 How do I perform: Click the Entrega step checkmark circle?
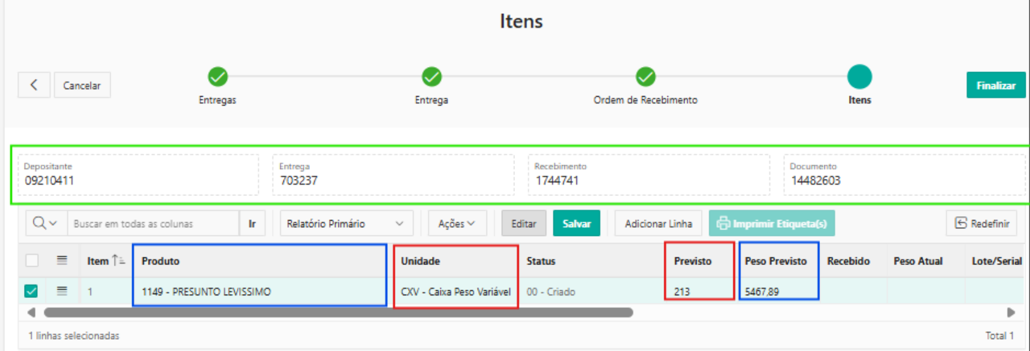[x=431, y=77]
